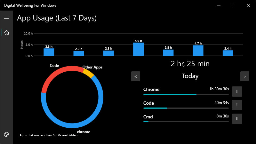Open more options for Chrome
The width and height of the screenshot is (256, 144).
pos(237,92)
